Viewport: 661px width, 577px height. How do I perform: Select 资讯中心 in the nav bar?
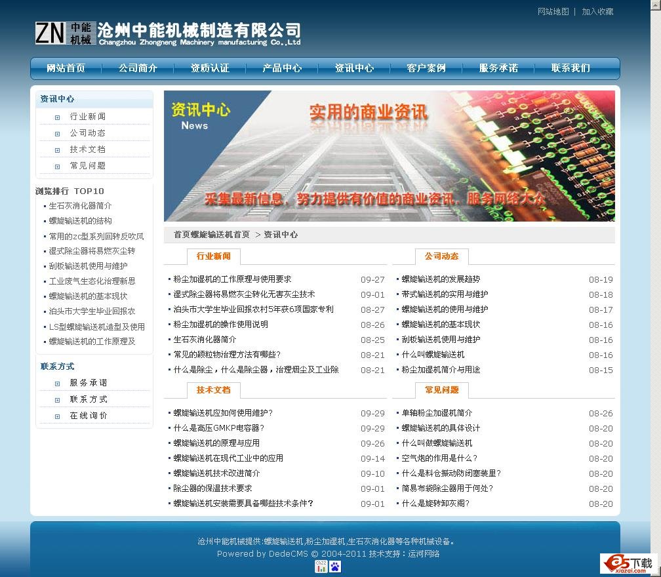click(x=354, y=68)
